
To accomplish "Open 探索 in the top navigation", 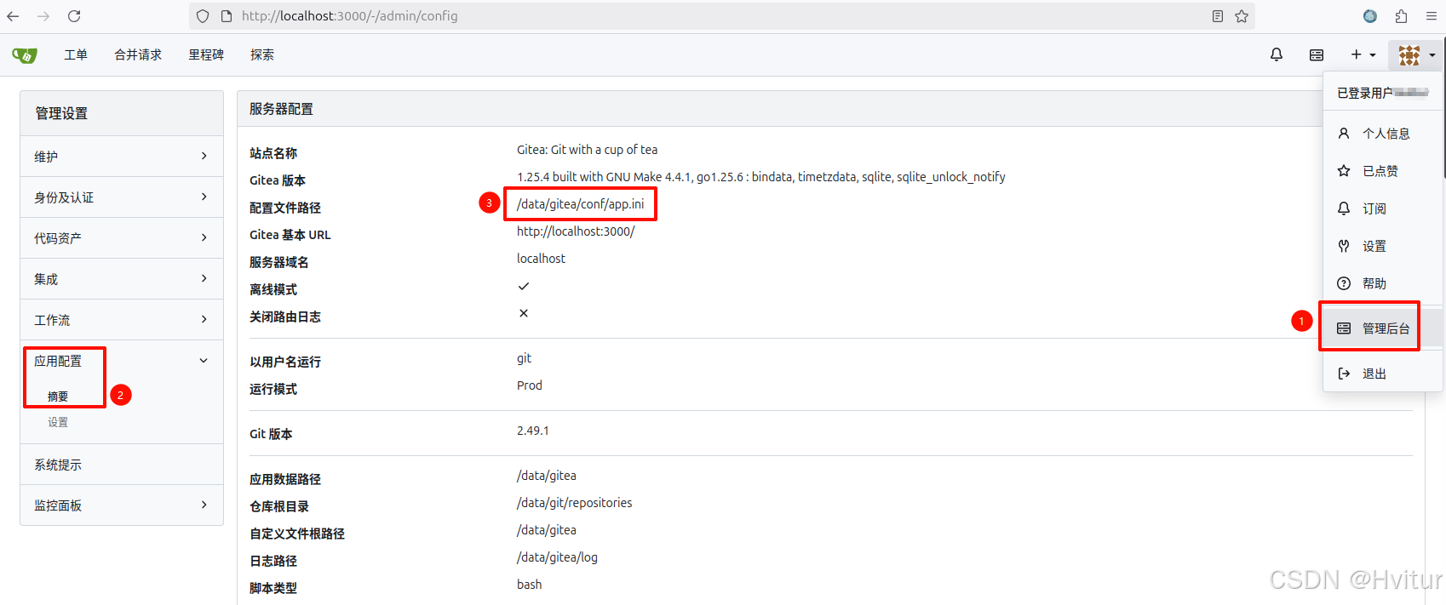I will click(262, 54).
